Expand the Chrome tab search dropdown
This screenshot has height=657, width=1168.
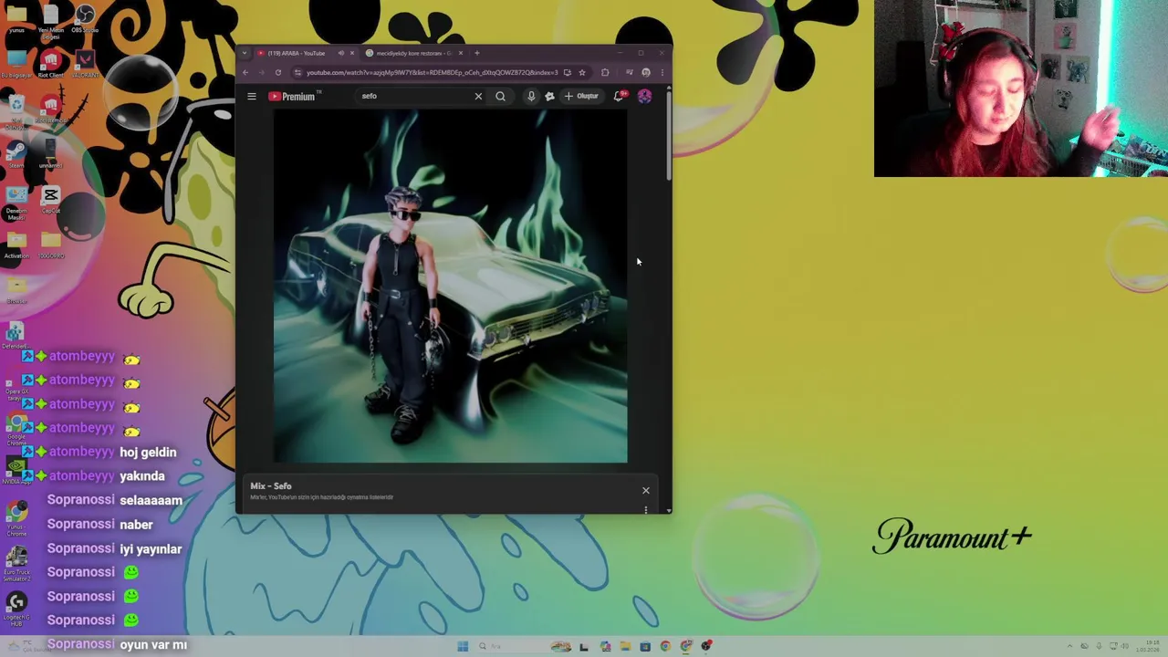pyautogui.click(x=245, y=53)
